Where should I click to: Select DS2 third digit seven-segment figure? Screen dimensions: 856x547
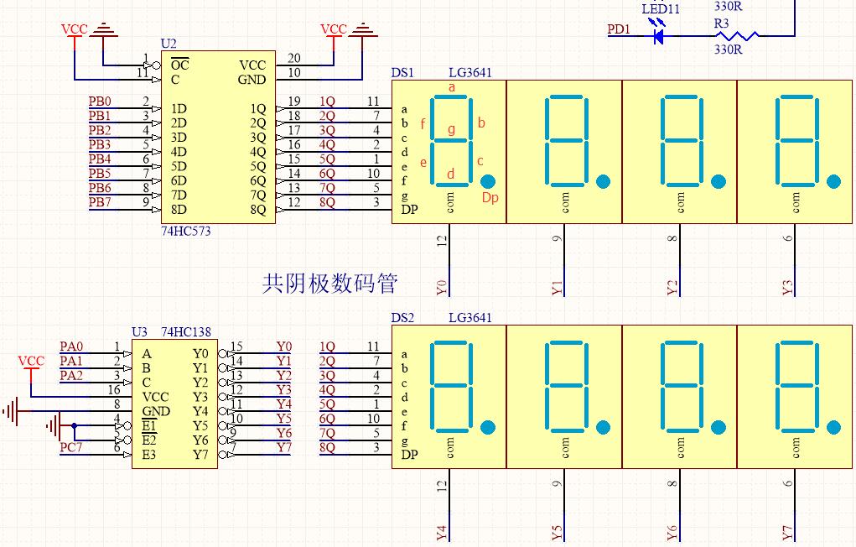click(682, 387)
